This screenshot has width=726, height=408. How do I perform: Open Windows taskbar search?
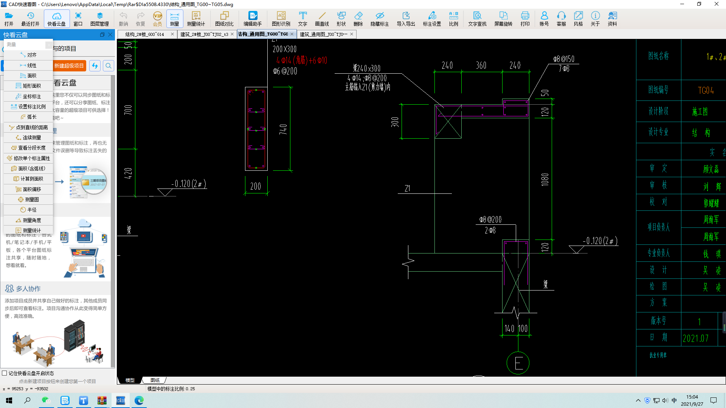point(27,400)
